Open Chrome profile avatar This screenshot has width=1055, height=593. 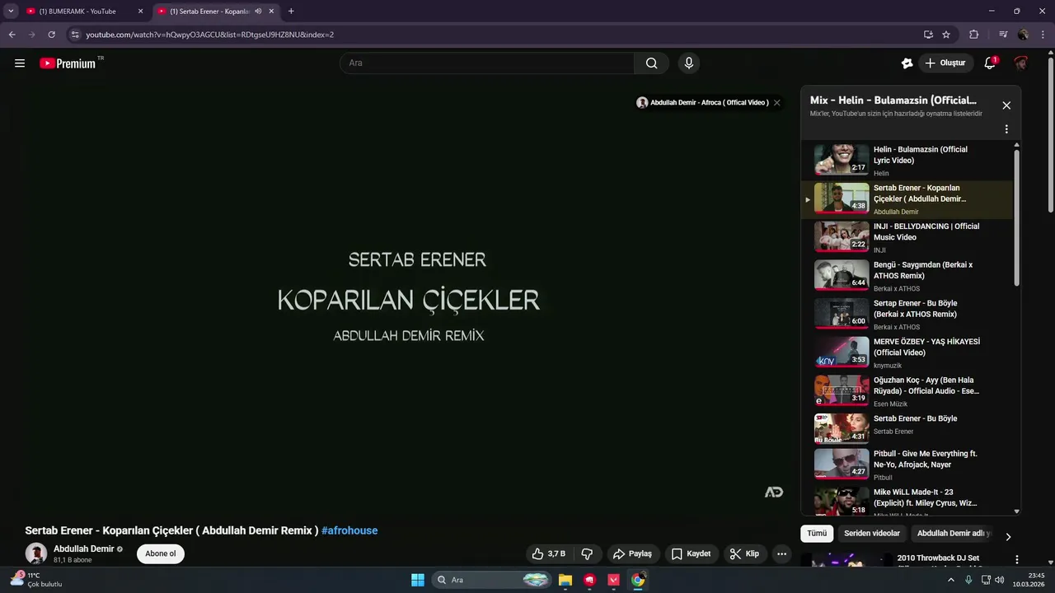pos(1023,35)
